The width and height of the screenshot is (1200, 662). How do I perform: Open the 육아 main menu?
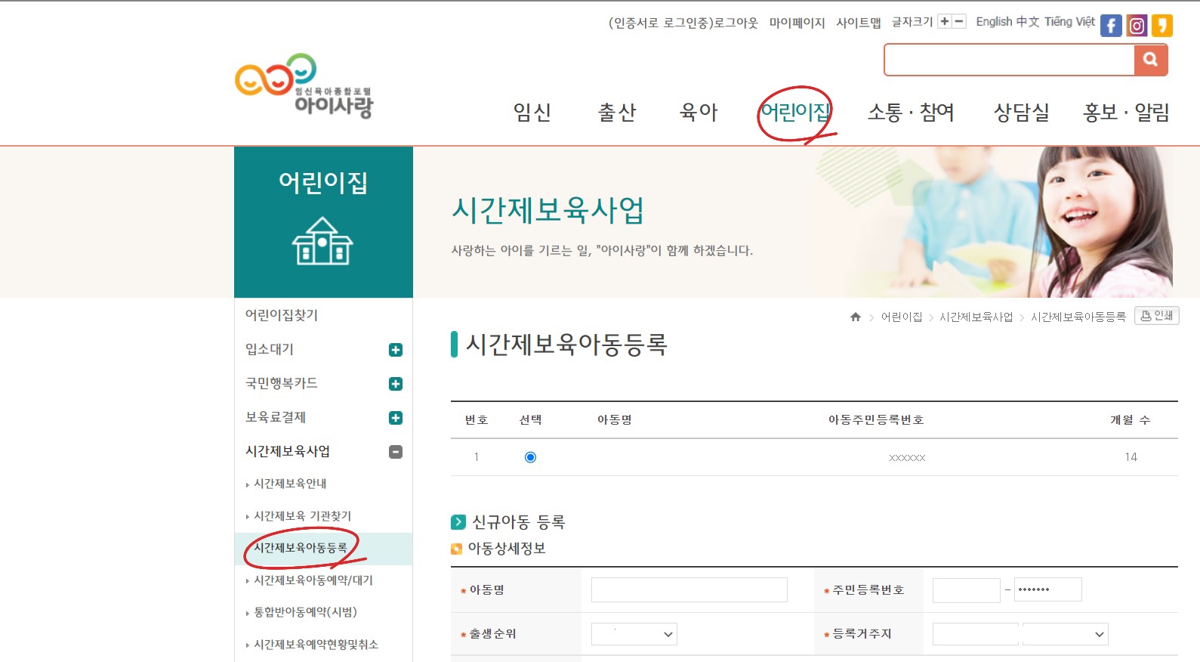point(699,113)
